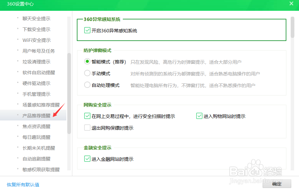Viewport: 299px width, 191px height.
Task: Open 硬件驱动提示 settings
Action: pyautogui.click(x=36, y=83)
